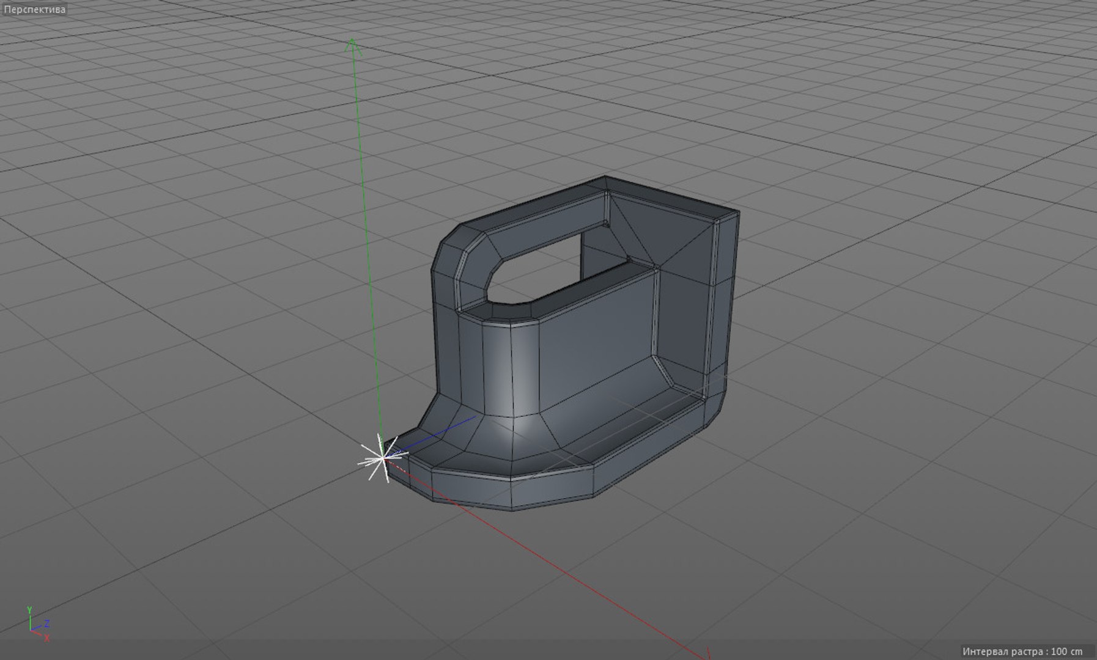Click the short blue Z-axis line at origin
The image size is (1097, 660).
tap(432, 436)
